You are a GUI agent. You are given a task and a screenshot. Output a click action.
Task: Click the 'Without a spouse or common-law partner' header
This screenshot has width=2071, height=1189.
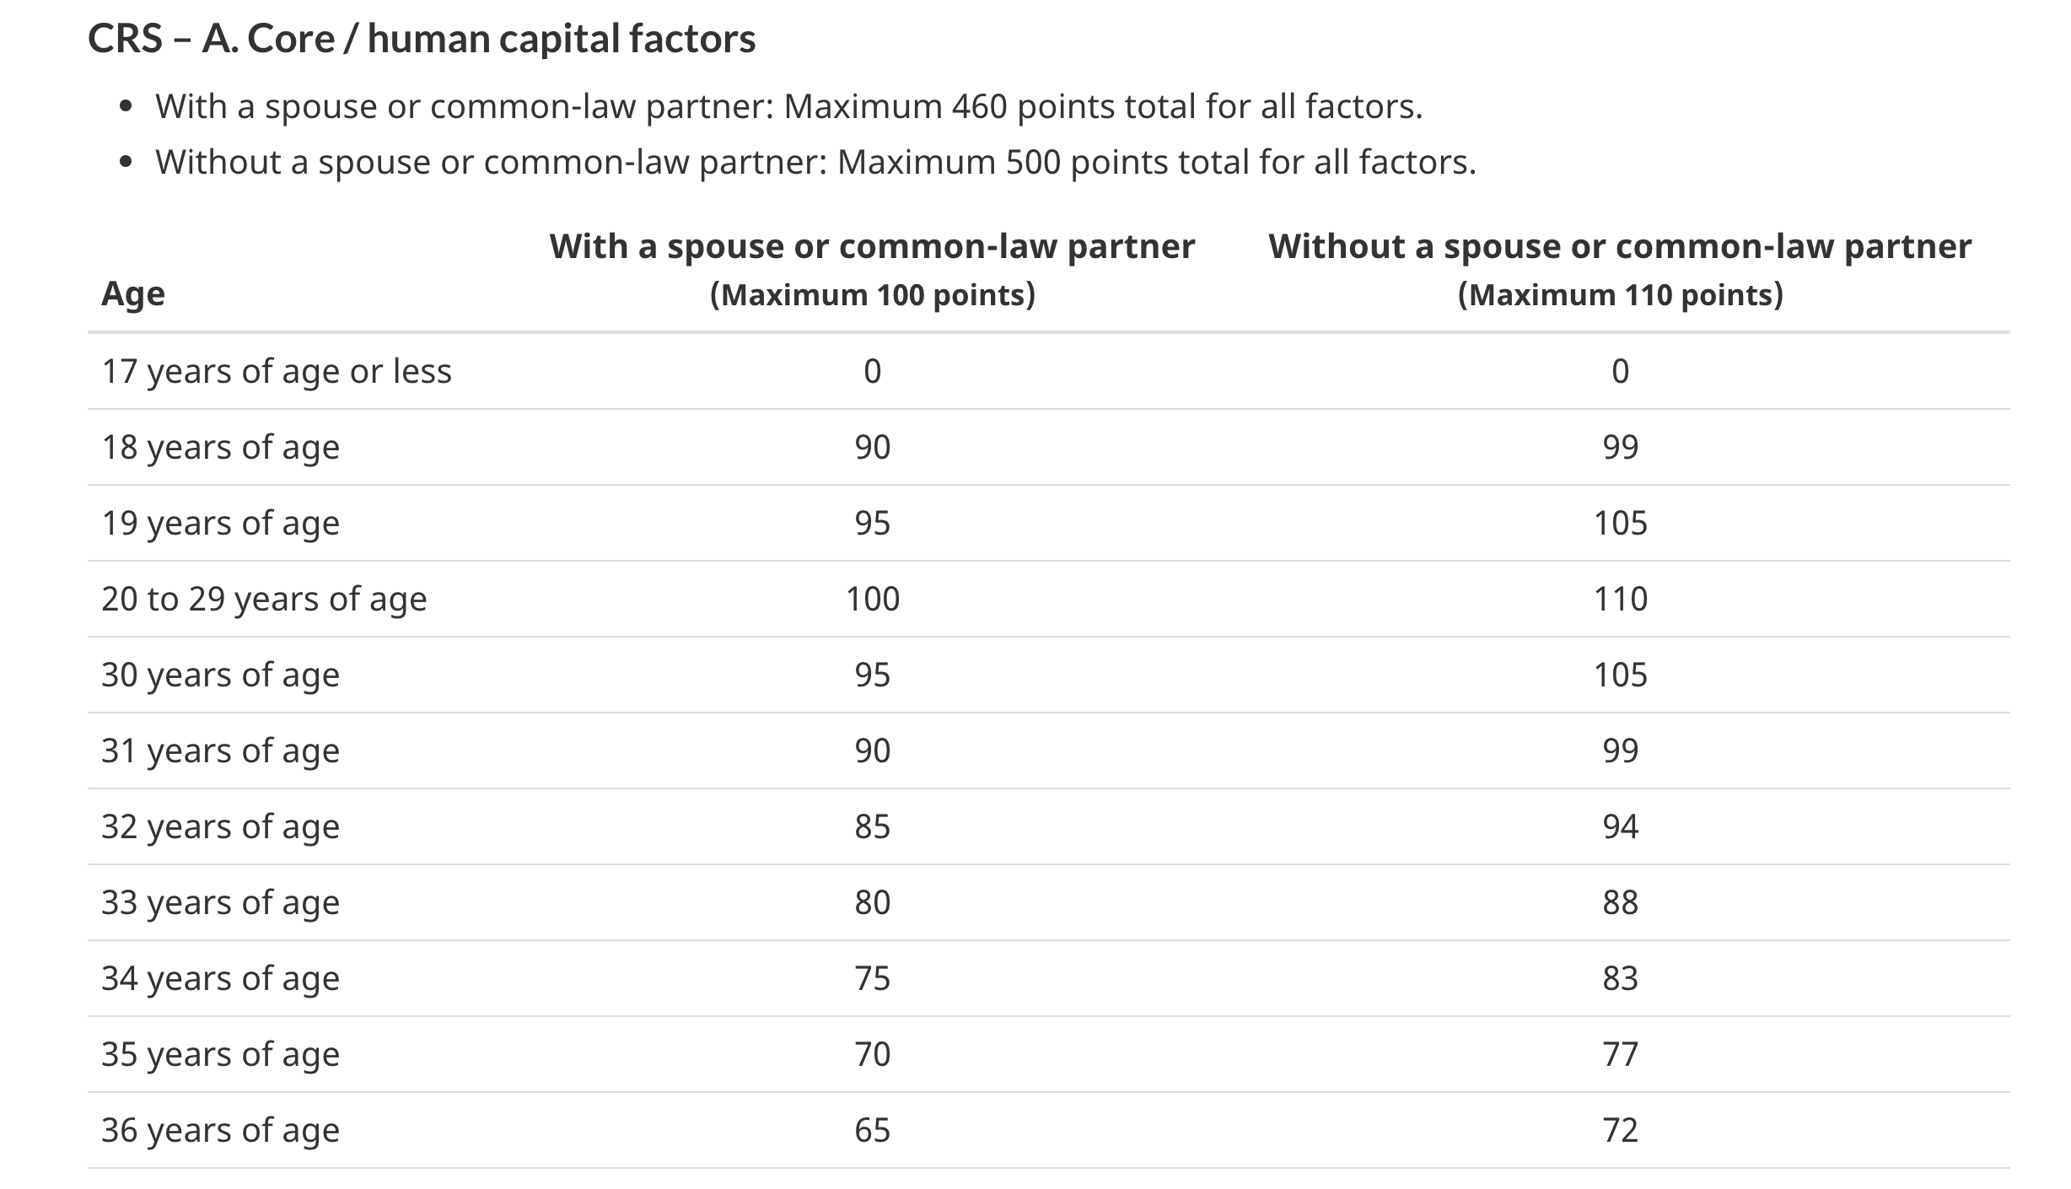1619,247
